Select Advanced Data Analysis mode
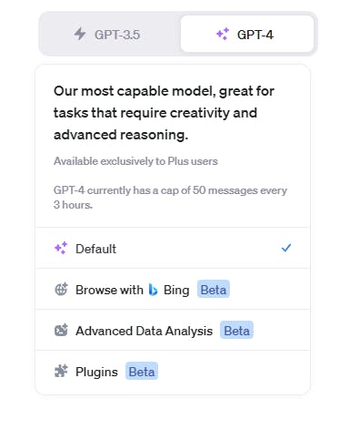Screen dimensions: 339x440 point(173,330)
